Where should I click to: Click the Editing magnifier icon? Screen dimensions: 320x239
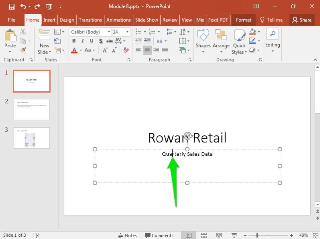point(273,34)
